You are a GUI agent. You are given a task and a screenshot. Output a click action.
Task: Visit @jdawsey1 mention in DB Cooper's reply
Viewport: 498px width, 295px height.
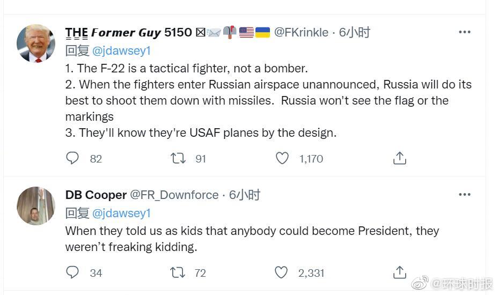(x=122, y=213)
